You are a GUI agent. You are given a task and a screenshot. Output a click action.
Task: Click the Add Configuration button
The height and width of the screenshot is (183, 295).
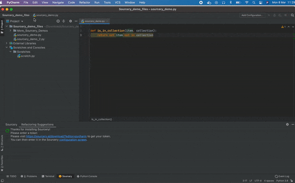point(252,15)
